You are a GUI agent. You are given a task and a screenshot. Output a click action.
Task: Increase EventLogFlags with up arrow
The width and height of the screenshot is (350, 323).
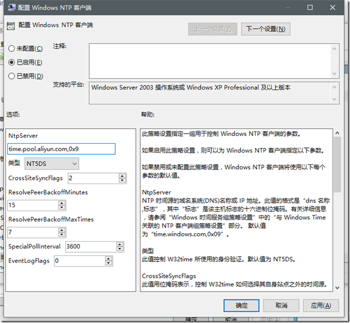108,259
